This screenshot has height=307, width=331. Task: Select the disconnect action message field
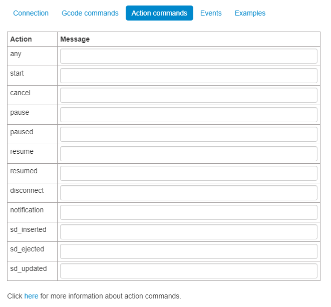(189, 193)
